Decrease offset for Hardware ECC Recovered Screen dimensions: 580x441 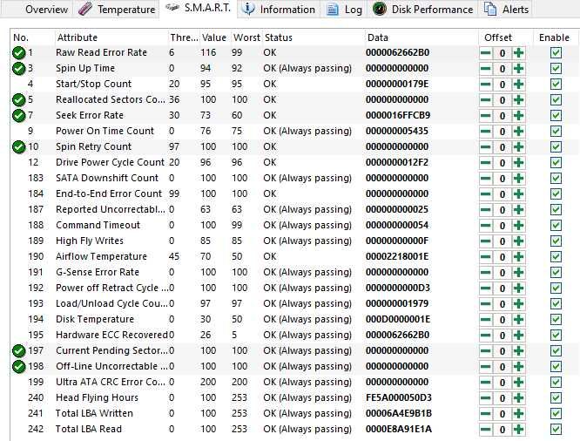point(486,335)
